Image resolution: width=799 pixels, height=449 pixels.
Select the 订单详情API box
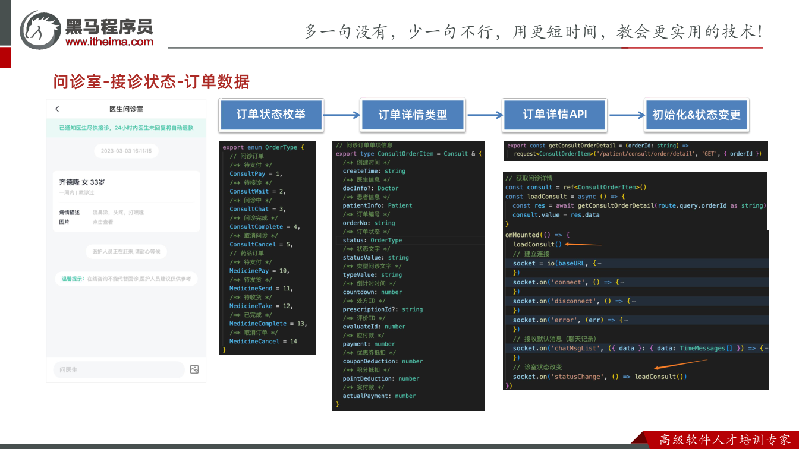coord(555,115)
